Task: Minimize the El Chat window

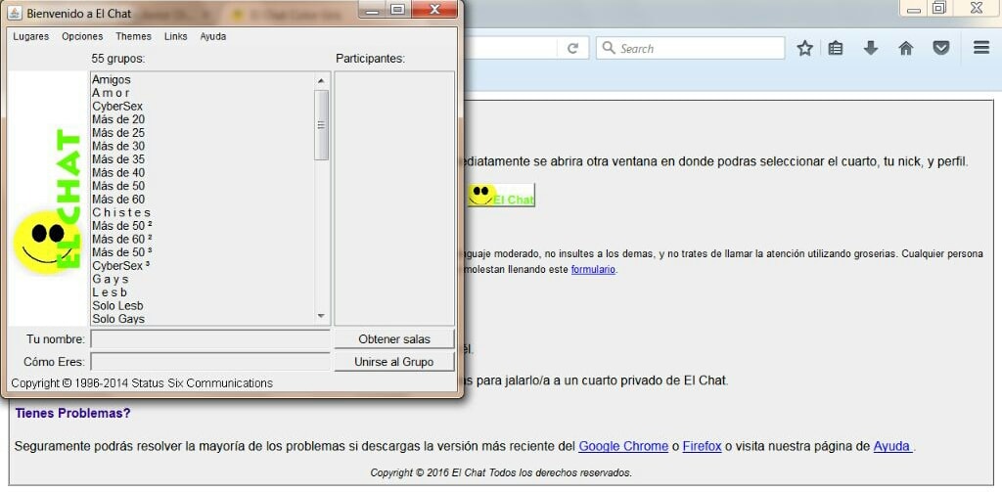Action: [x=373, y=10]
